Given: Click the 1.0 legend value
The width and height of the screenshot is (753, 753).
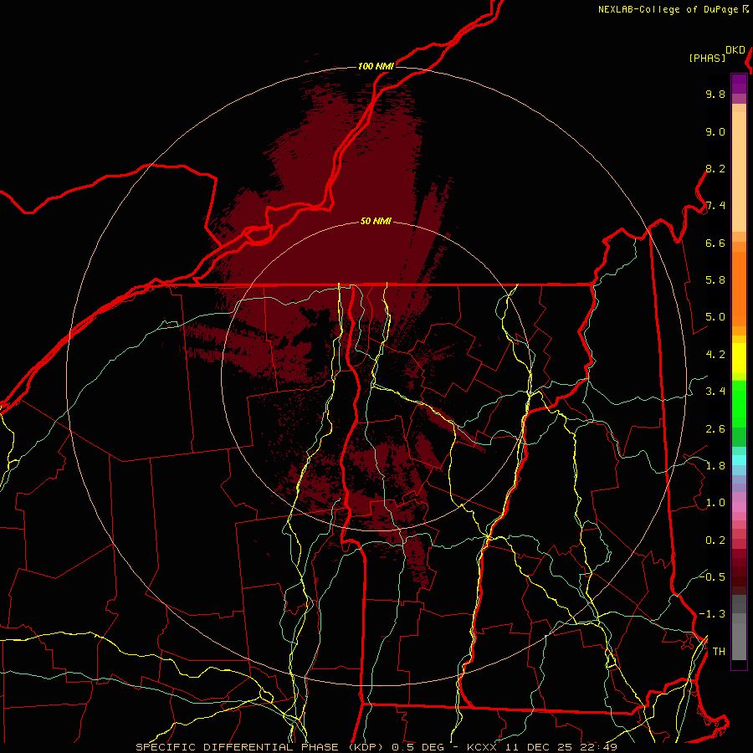Looking at the screenshot, I should pyautogui.click(x=715, y=503).
